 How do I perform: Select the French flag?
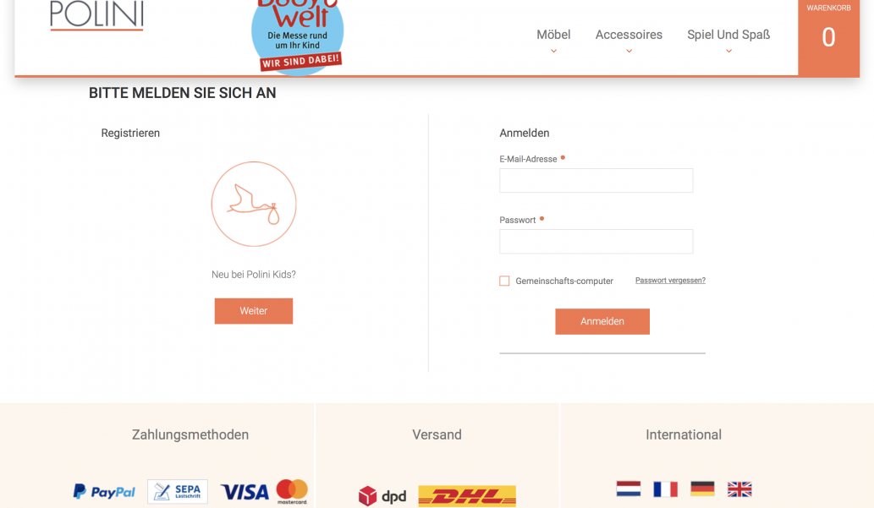tap(665, 489)
